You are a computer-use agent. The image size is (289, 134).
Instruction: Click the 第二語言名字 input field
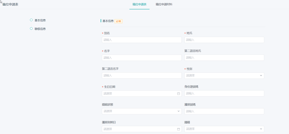click(x=142, y=76)
